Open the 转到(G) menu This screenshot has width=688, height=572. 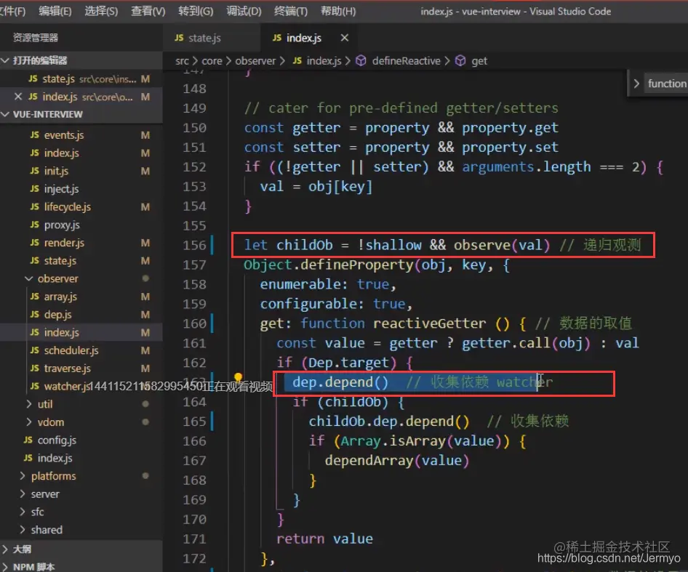click(195, 11)
